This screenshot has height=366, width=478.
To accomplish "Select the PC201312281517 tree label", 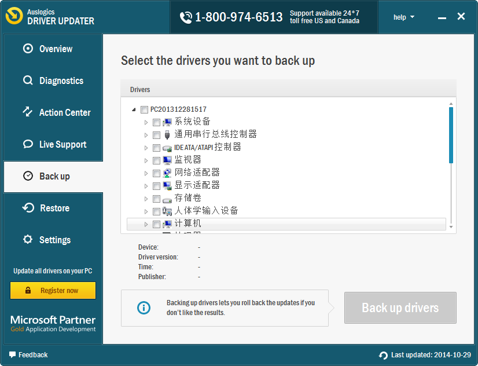I will point(178,109).
